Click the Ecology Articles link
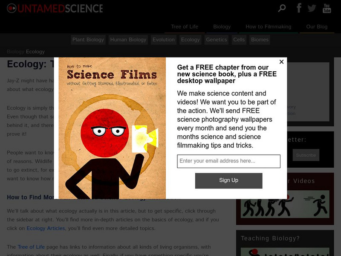 [x=46, y=228]
